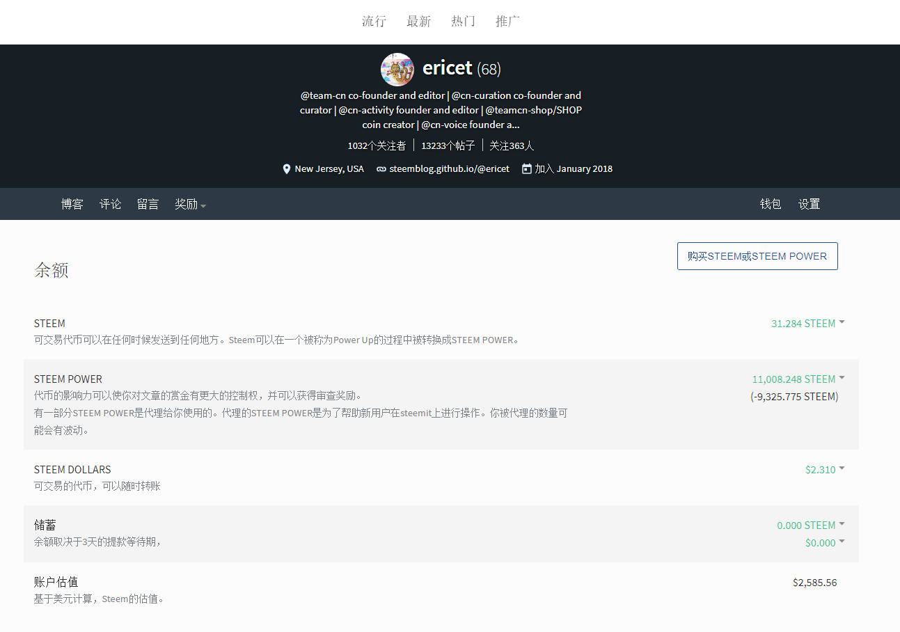
Task: Select the ericet username heading
Action: pyautogui.click(x=448, y=68)
